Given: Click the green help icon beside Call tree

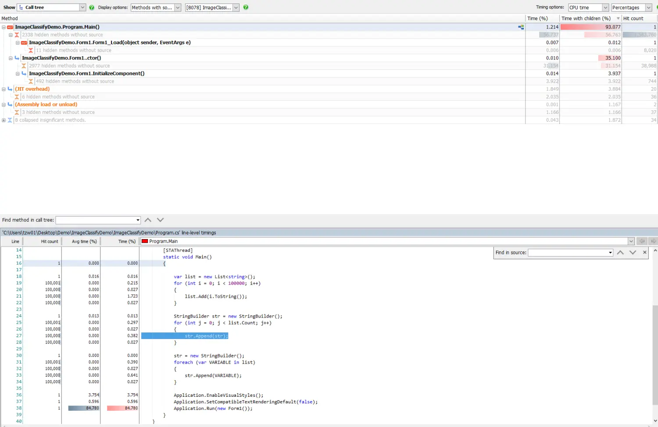Looking at the screenshot, I should coord(92,7).
